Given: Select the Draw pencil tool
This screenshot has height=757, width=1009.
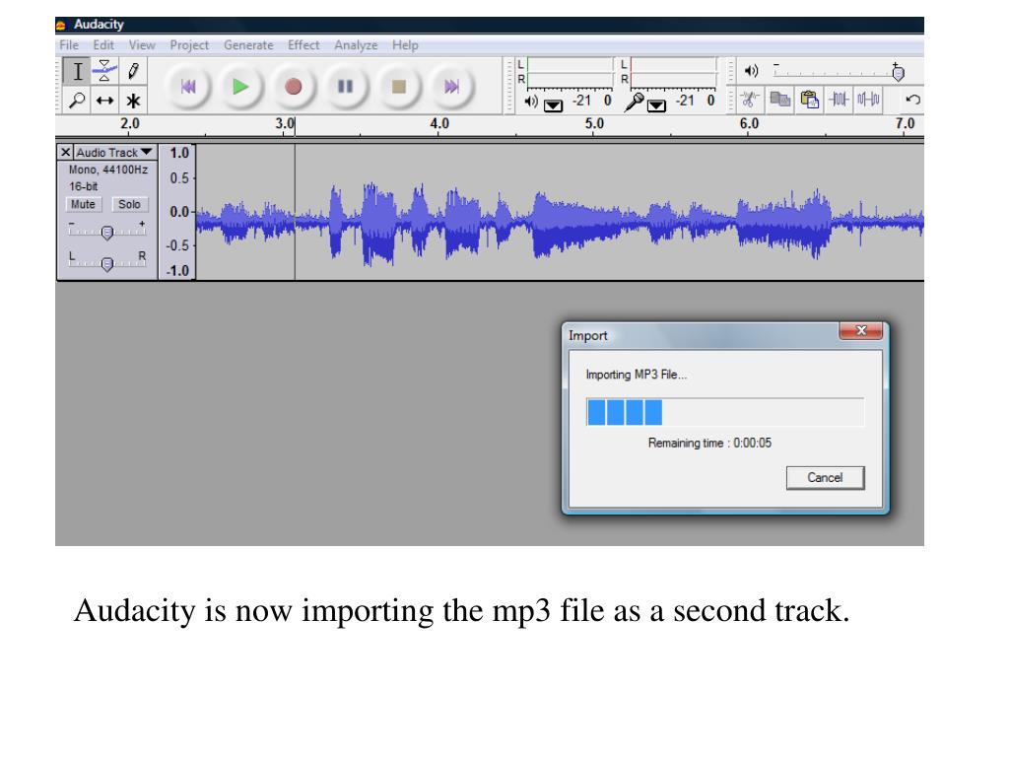Looking at the screenshot, I should (133, 71).
